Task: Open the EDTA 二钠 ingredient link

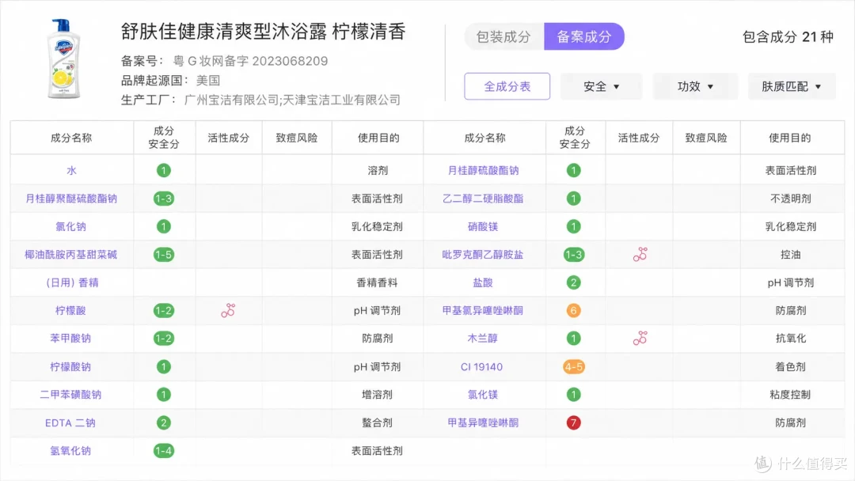Action: point(70,422)
